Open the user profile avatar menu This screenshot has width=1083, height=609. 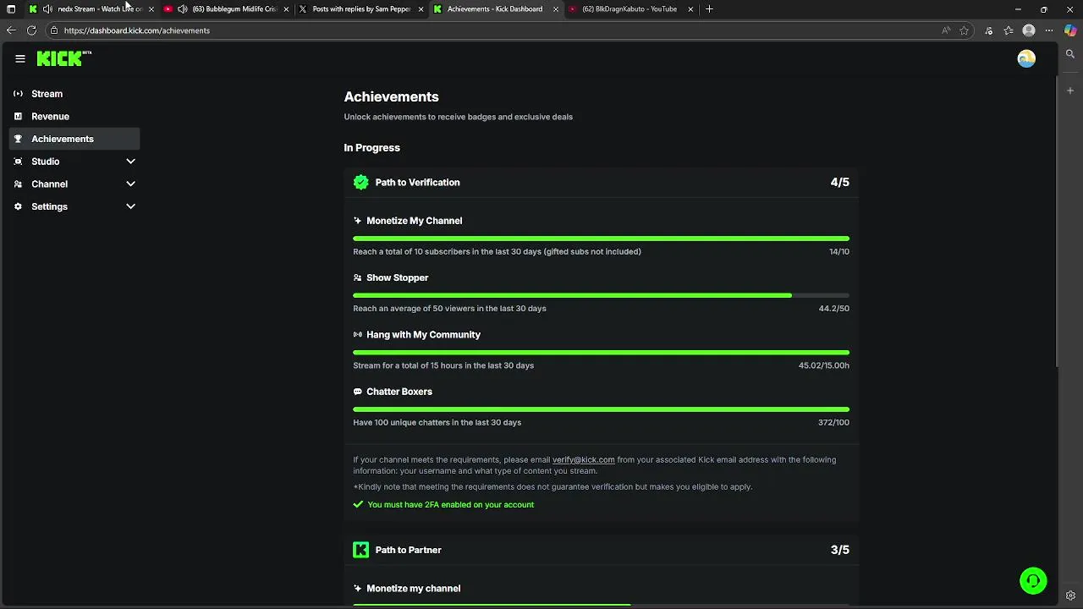pyautogui.click(x=1026, y=58)
